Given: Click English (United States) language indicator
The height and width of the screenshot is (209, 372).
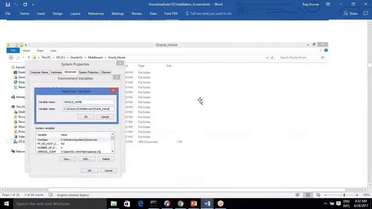Looking at the screenshot, I should click(x=73, y=195).
